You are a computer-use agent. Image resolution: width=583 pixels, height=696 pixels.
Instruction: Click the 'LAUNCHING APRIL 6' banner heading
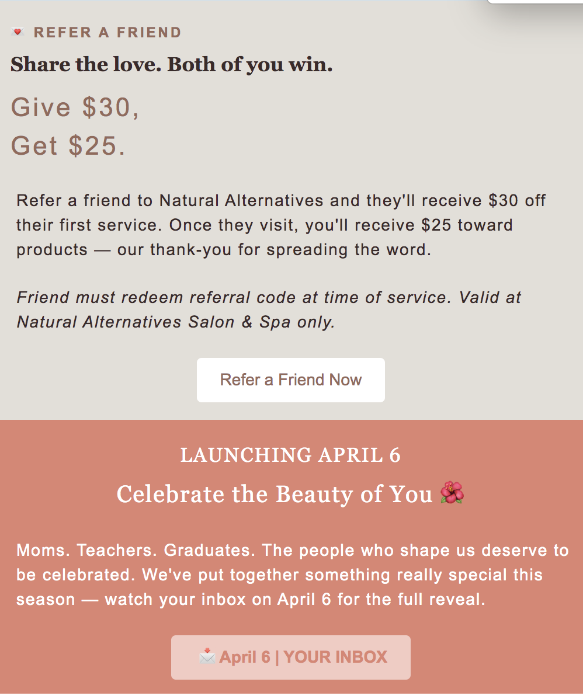[290, 455]
